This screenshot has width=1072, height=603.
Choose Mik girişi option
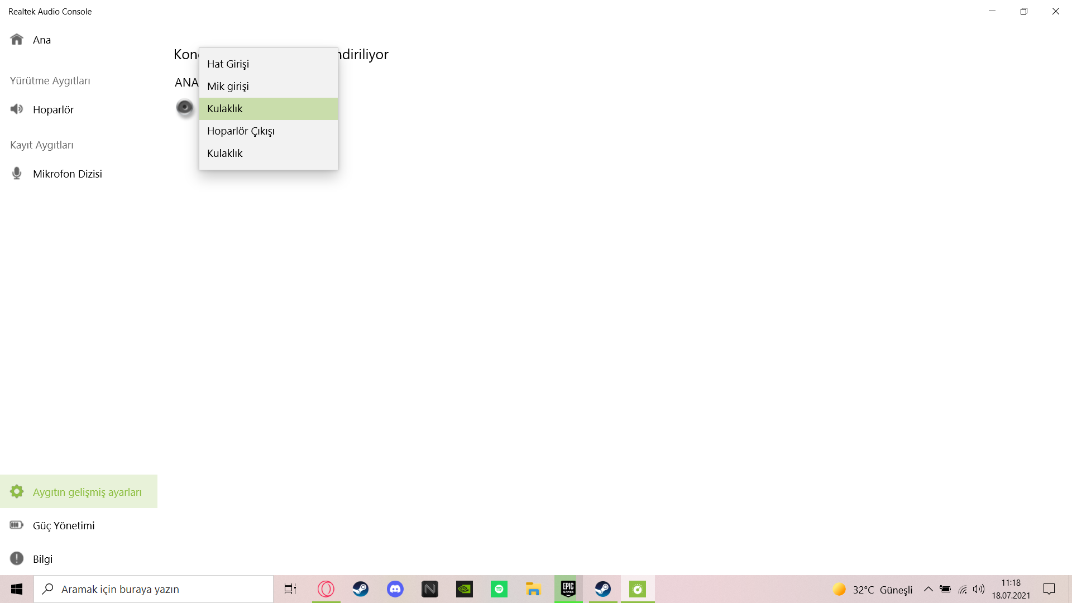[x=228, y=86]
